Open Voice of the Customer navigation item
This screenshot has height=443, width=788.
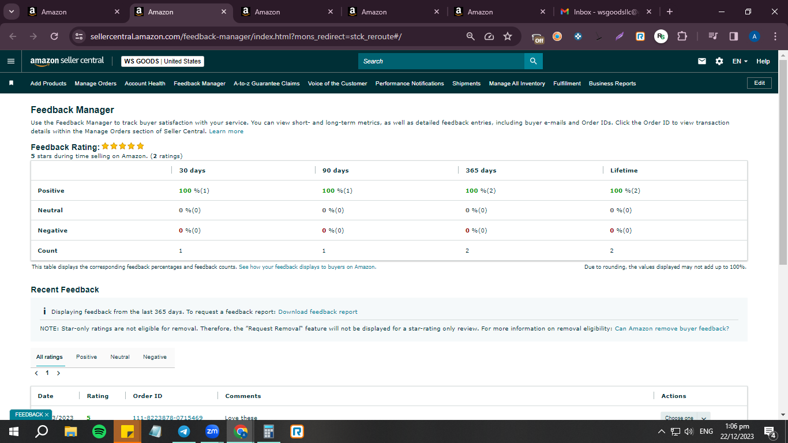(337, 84)
